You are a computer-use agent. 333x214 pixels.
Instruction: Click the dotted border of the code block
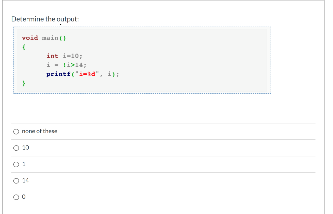[142, 27]
